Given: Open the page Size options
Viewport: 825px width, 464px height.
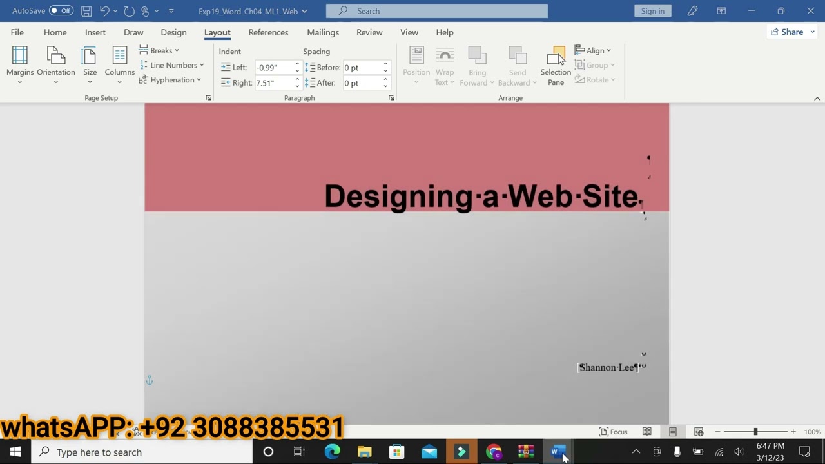Looking at the screenshot, I should [90, 65].
